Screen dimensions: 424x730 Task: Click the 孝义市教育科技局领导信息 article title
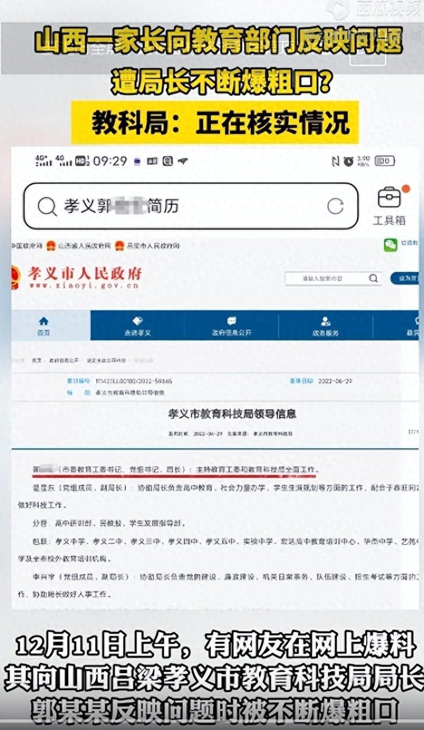pyautogui.click(x=232, y=414)
